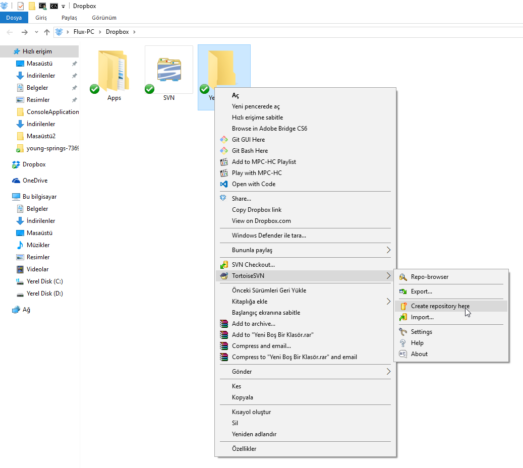Choose Önceki Sürümleri Geri Yükle
The image size is (523, 468).
click(305, 290)
